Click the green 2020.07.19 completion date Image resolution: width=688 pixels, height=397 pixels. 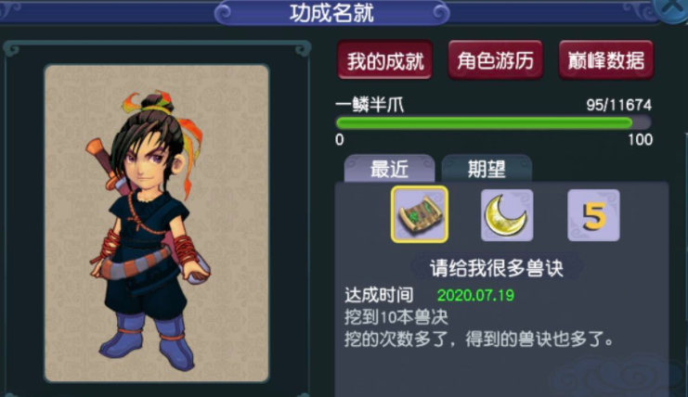click(x=475, y=295)
